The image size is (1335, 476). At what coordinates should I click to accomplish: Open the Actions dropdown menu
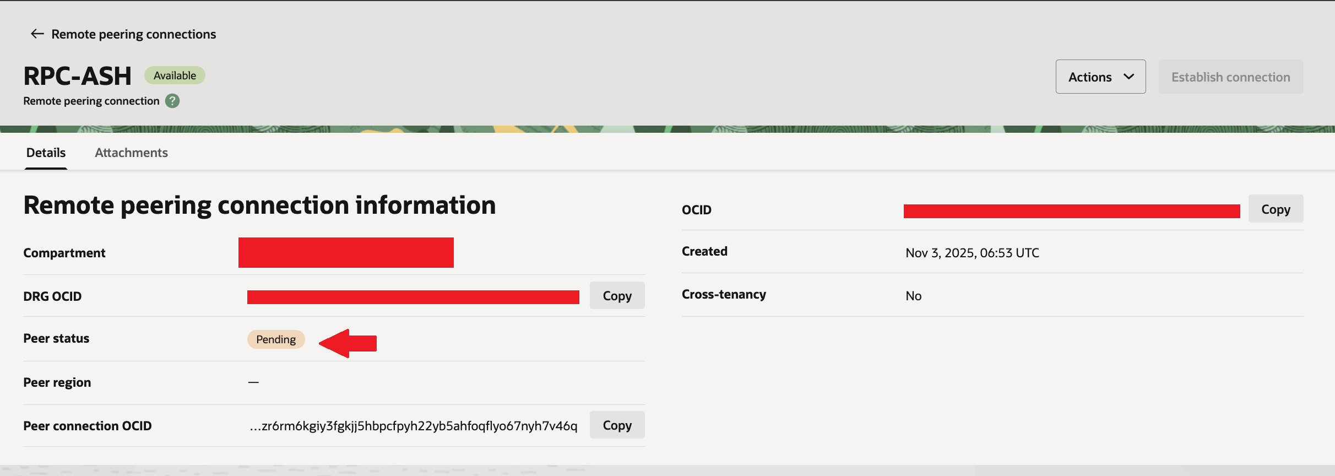1100,77
